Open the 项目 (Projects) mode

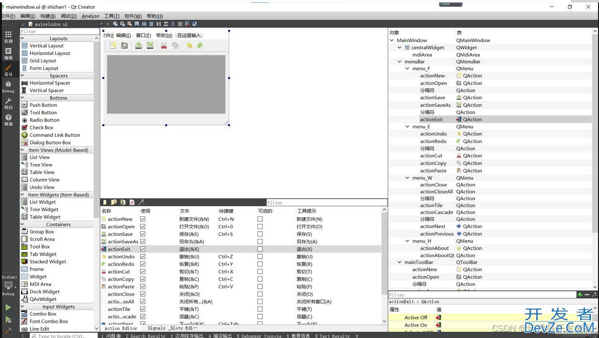[8, 103]
